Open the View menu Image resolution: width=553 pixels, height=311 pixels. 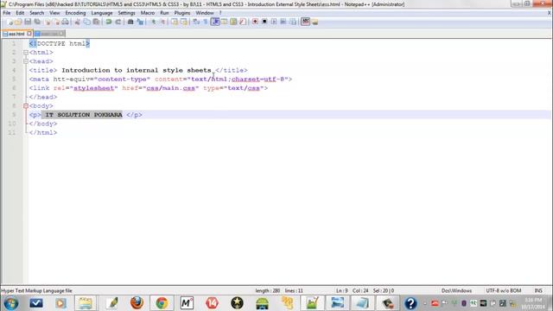coord(54,13)
